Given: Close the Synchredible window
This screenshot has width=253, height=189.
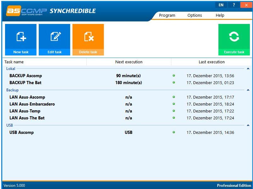Looking at the screenshot, I should pos(246,5).
